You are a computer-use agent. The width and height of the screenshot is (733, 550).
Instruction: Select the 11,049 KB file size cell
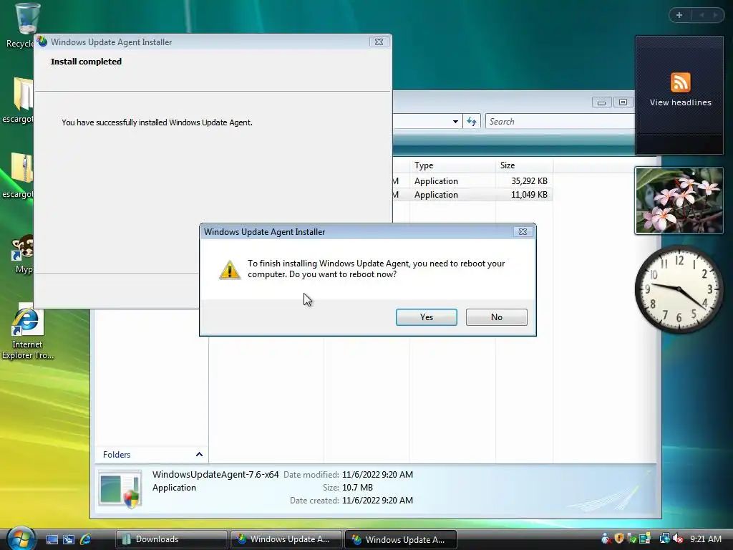click(529, 195)
